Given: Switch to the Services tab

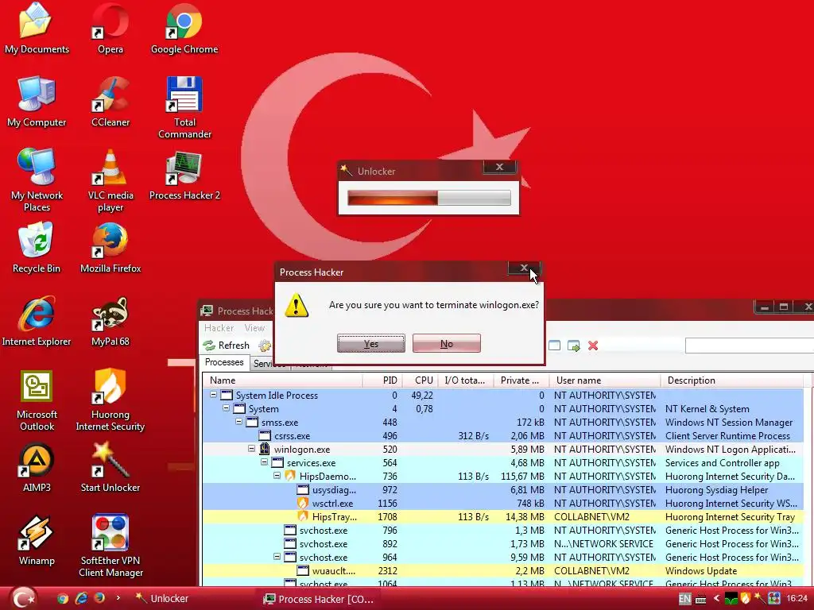Looking at the screenshot, I should coord(269,364).
